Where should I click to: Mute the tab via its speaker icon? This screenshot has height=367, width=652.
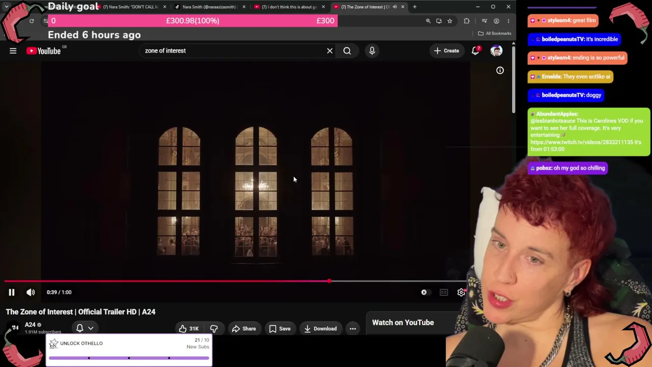395,7
